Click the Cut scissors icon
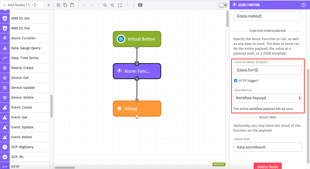Image resolution: width=310 pixels, height=169 pixels. click(x=58, y=5)
